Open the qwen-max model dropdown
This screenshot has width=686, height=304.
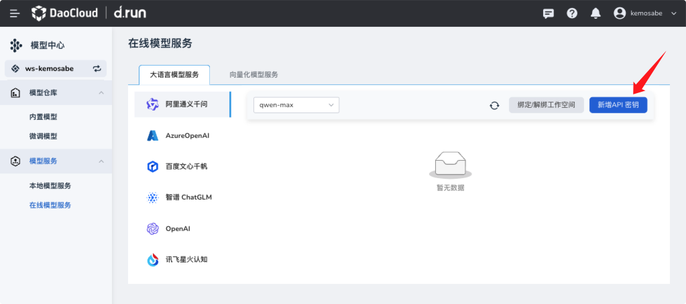tap(296, 105)
